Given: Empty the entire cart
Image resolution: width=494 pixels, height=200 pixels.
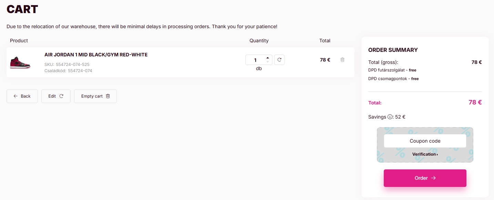Looking at the screenshot, I should pyautogui.click(x=95, y=96).
